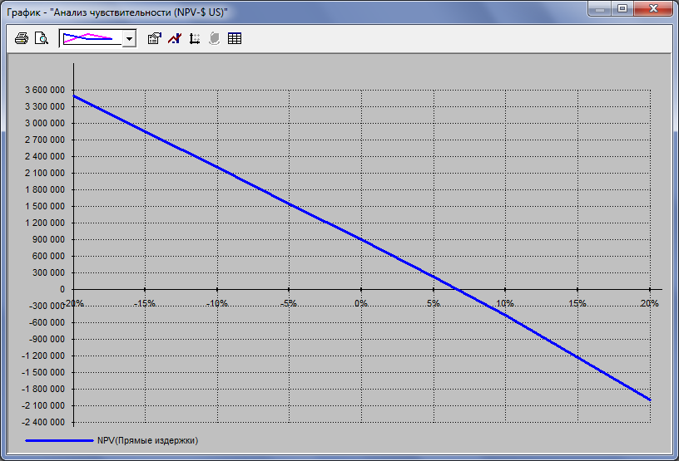679x461 pixels.
Task: Click the line chart type preview
Action: [x=91, y=39]
